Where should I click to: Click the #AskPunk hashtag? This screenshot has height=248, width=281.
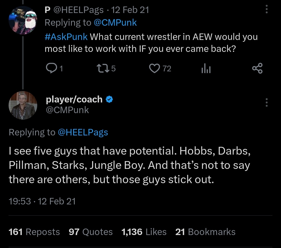[x=66, y=37]
